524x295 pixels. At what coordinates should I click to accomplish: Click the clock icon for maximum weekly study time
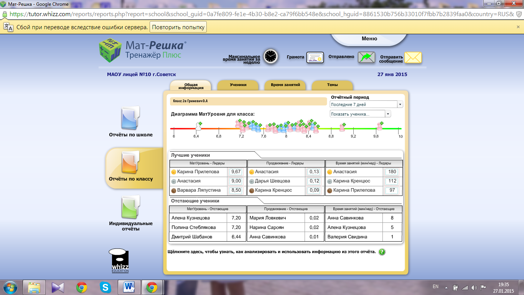(270, 56)
